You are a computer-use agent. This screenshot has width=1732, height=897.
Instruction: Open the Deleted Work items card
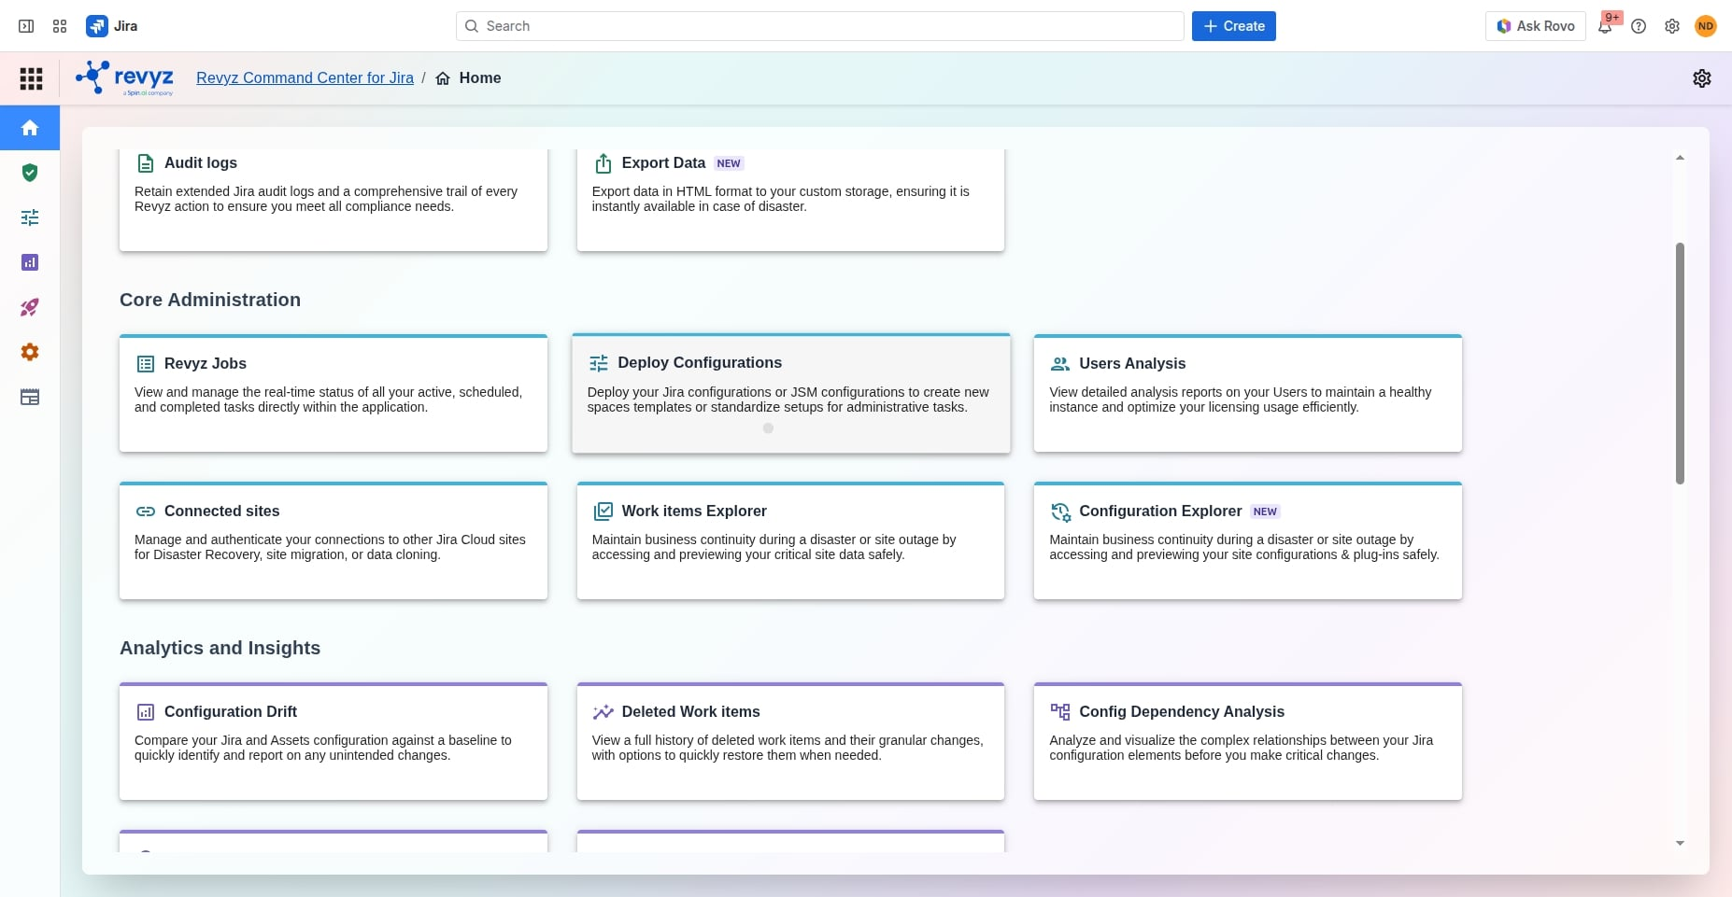click(x=790, y=742)
